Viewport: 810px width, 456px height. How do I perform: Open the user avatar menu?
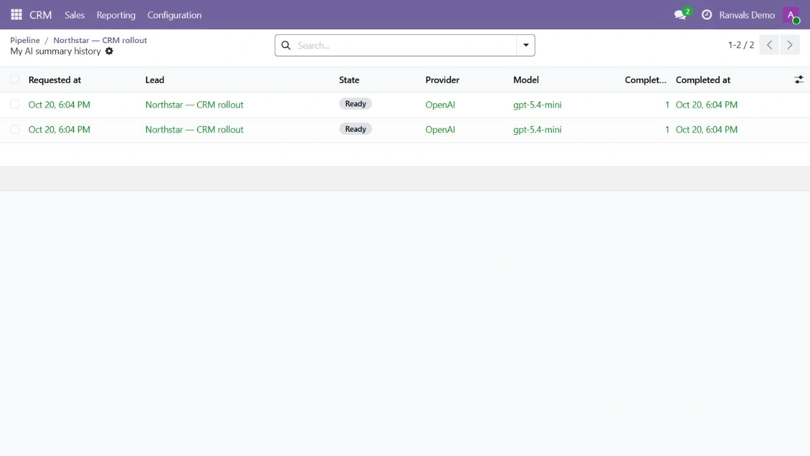(x=790, y=15)
